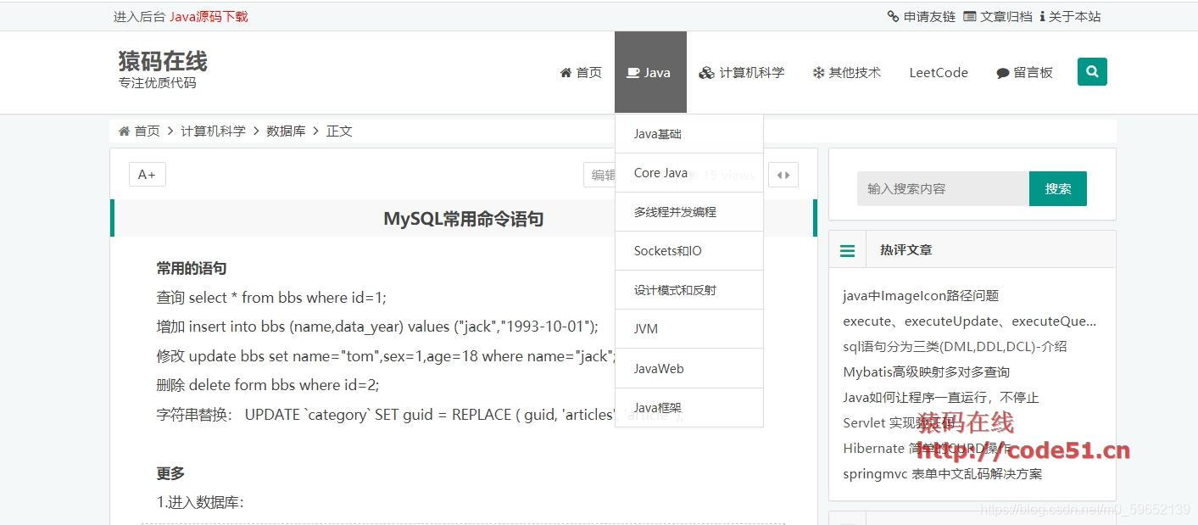Screen dimensions: 1198x525
Task: Open the 文章归档 archive link
Action: (x=998, y=16)
